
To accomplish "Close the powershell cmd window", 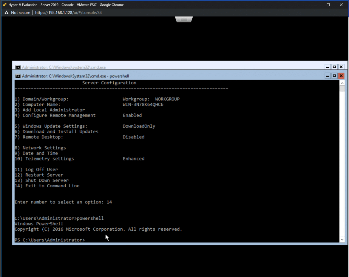I will point(341,76).
